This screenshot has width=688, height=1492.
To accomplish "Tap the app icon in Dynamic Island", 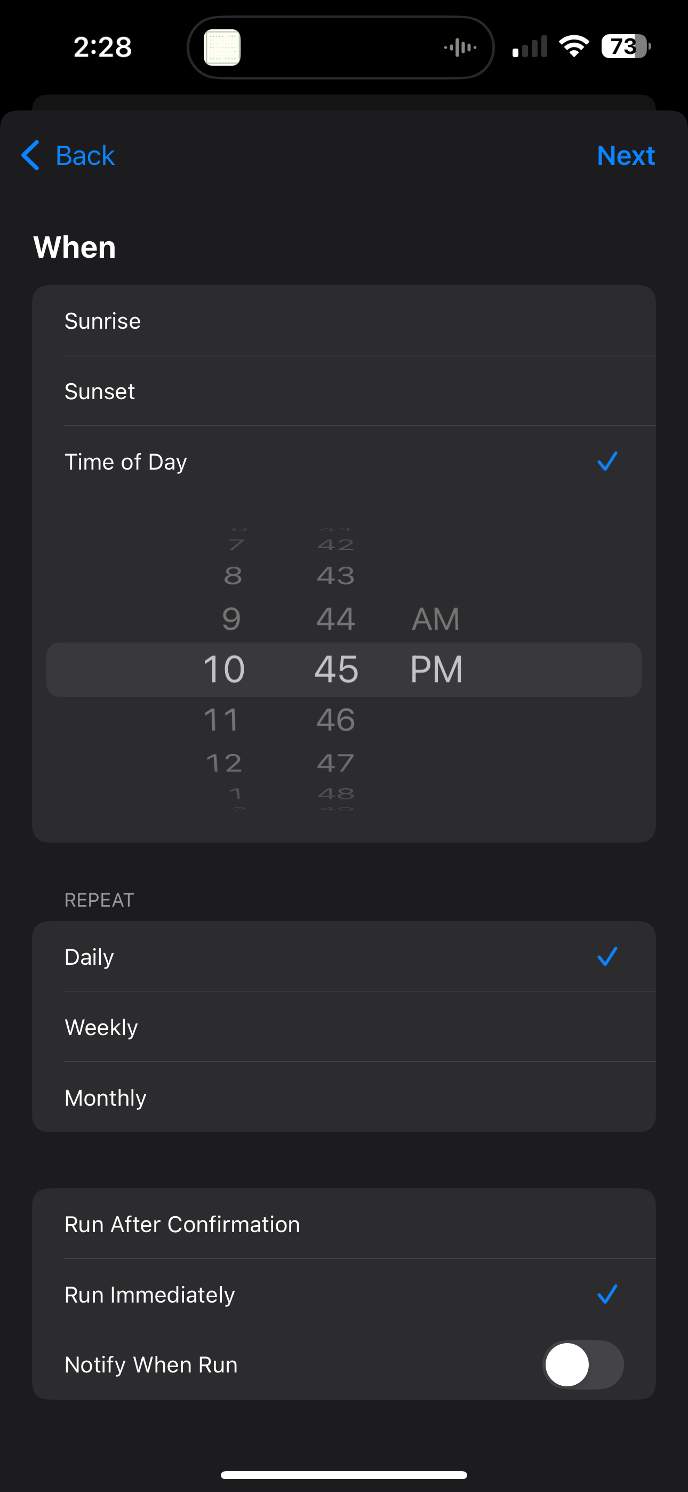I will (x=222, y=47).
